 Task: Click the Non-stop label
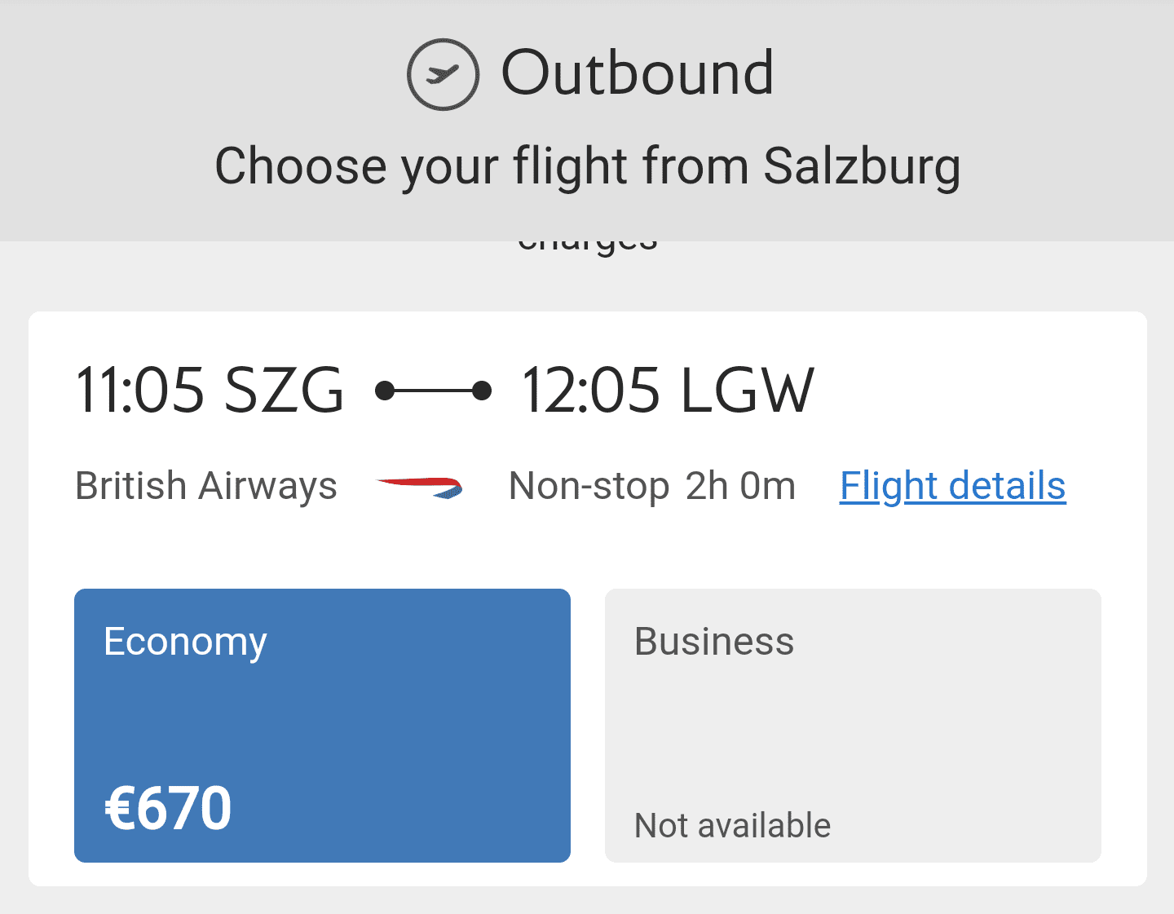click(x=589, y=487)
